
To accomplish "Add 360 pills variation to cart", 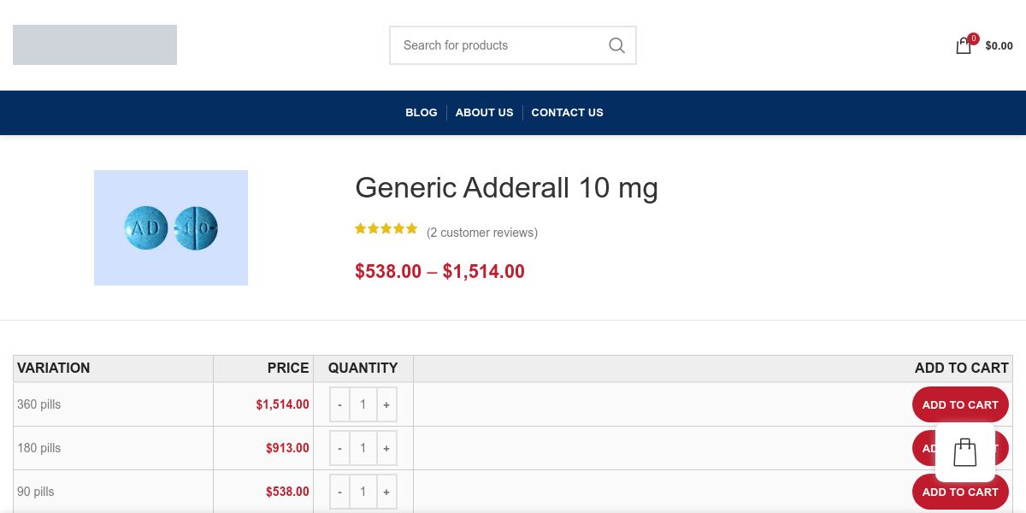I will point(959,404).
